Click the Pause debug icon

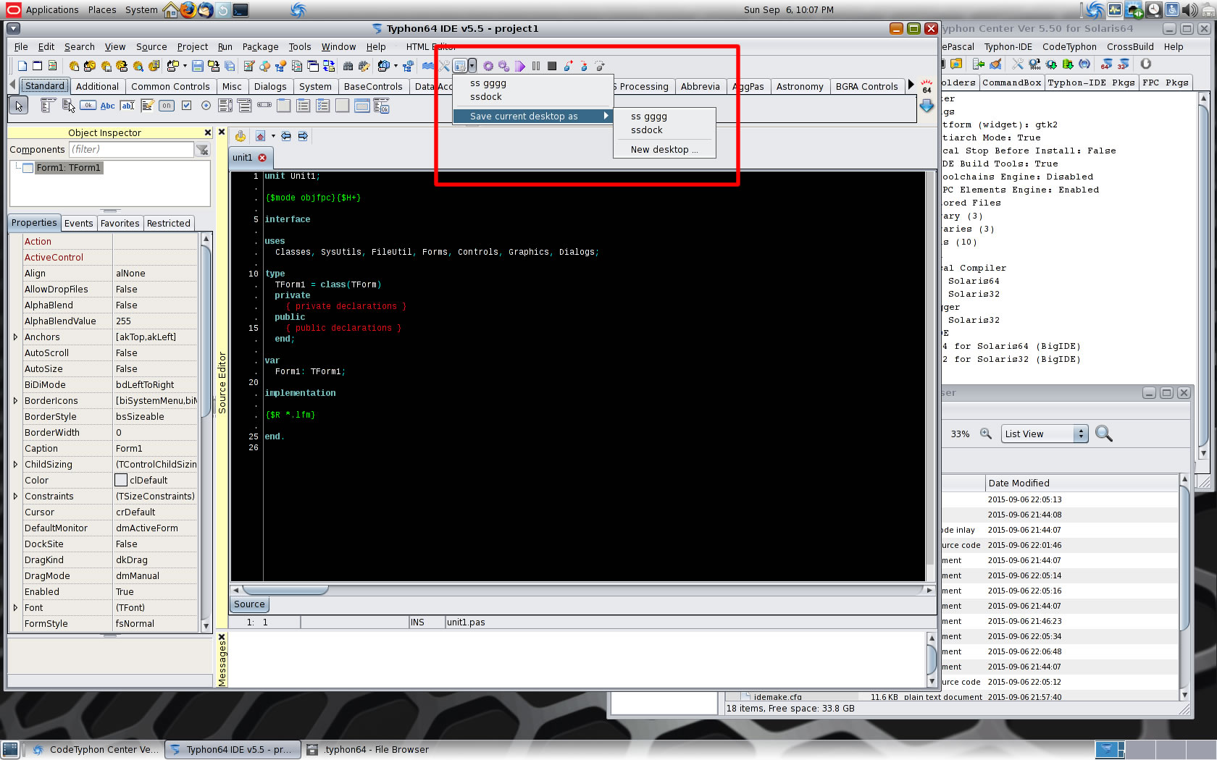point(536,66)
